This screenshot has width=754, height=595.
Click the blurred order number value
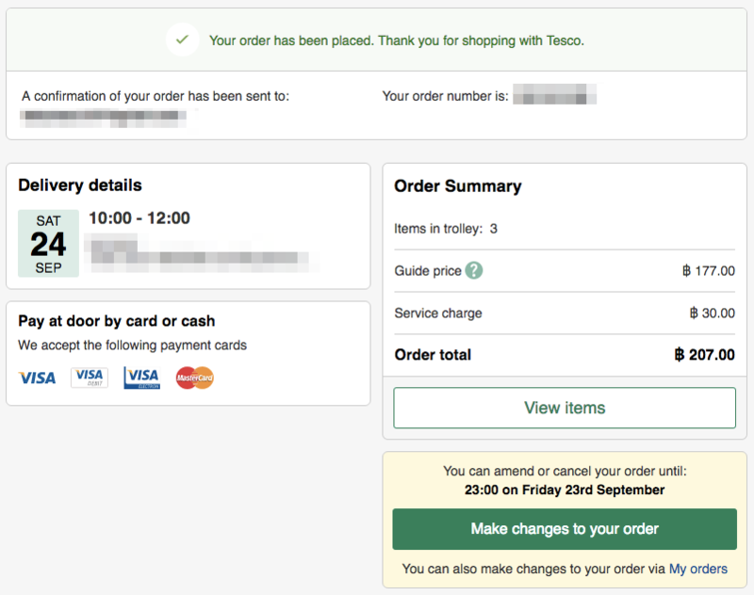555,93
